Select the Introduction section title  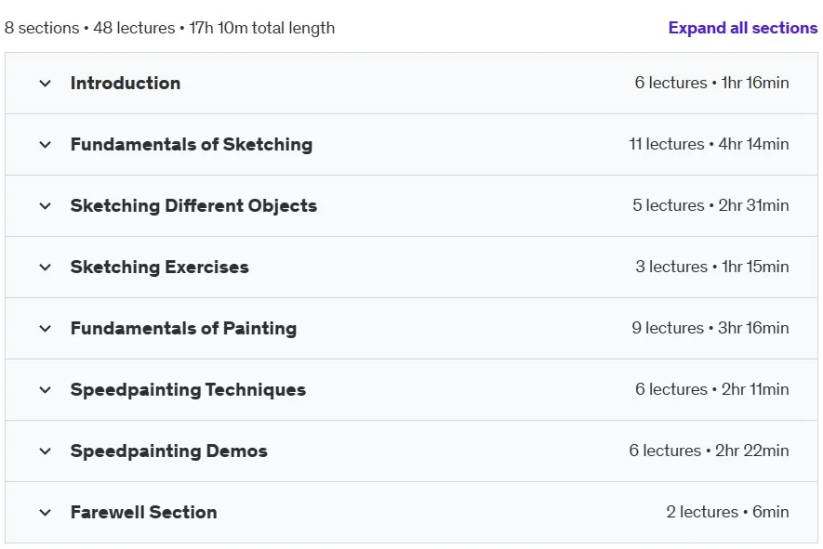126,83
